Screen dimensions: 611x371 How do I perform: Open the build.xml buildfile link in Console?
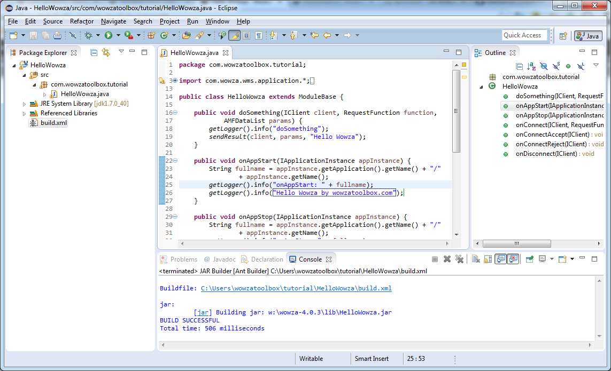(x=296, y=288)
